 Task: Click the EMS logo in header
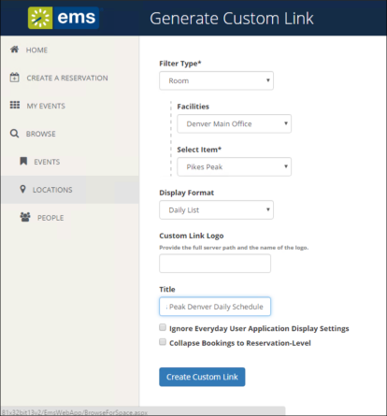point(64,18)
